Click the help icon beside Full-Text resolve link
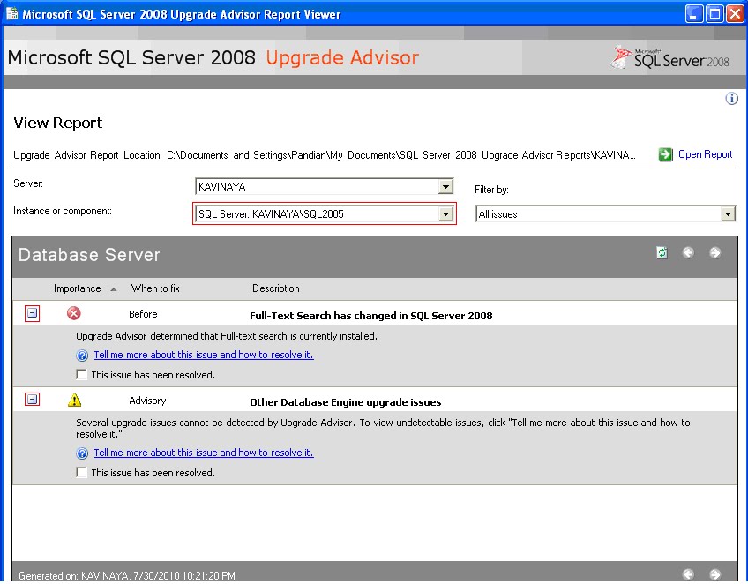The height and width of the screenshot is (584, 748). click(81, 356)
